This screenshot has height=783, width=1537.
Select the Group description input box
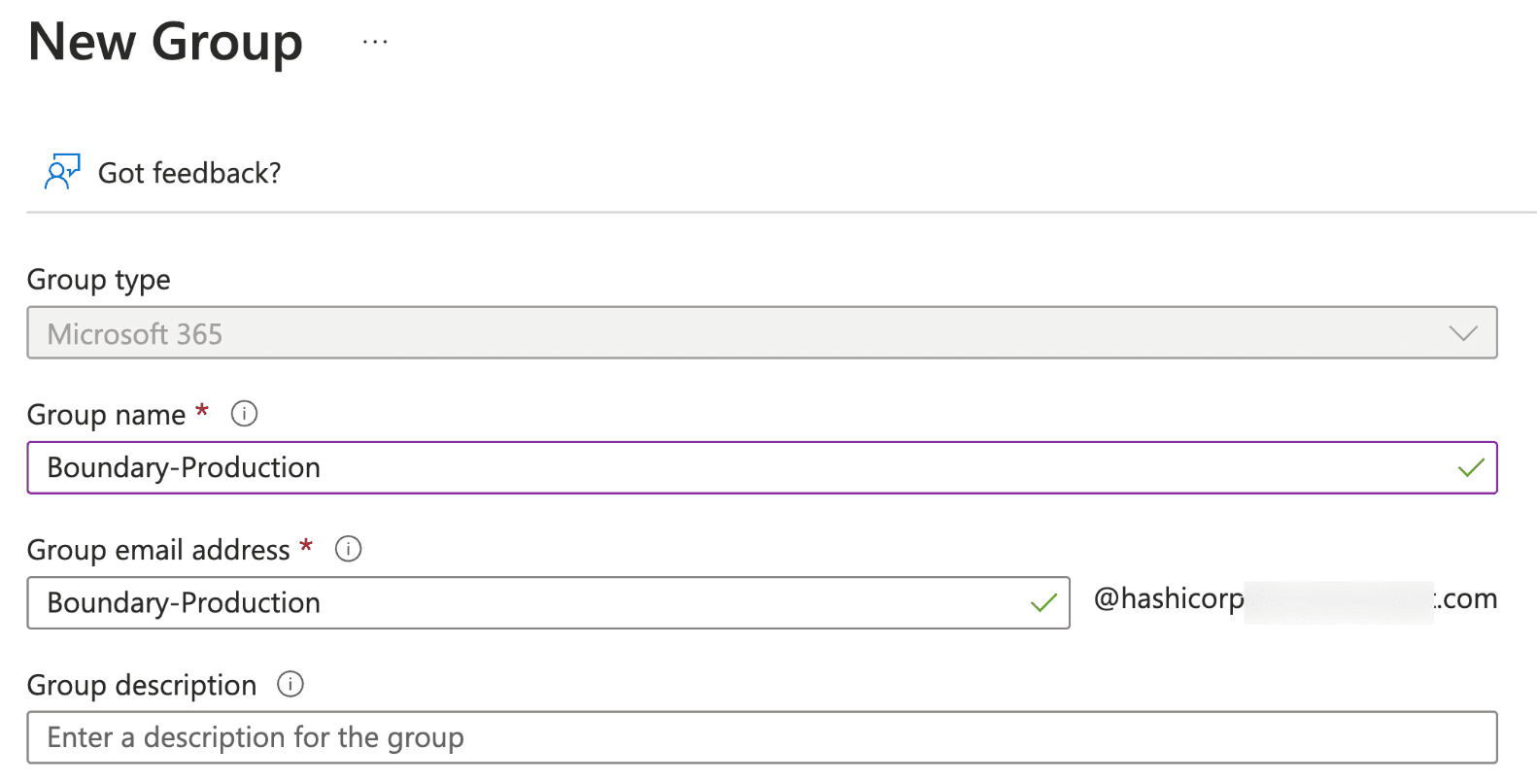point(762,737)
